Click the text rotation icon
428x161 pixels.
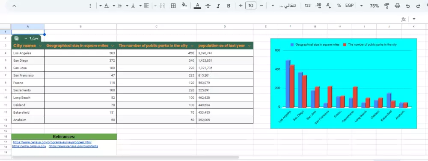[106, 6]
